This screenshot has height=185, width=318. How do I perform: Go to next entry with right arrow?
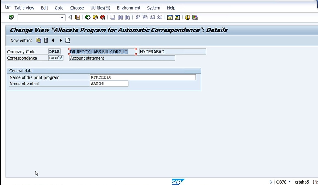(x=60, y=41)
